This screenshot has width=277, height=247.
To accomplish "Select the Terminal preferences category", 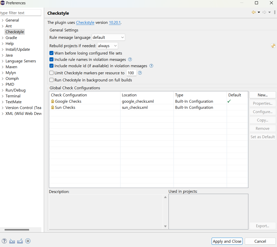I will [13, 96].
